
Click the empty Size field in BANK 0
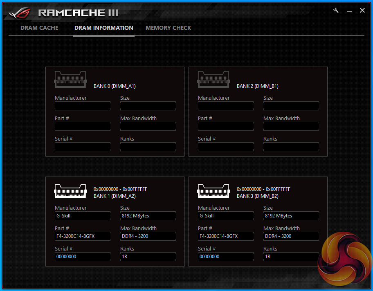click(x=148, y=106)
